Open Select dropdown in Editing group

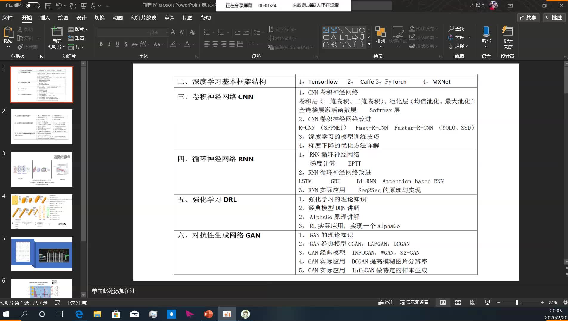[458, 46]
